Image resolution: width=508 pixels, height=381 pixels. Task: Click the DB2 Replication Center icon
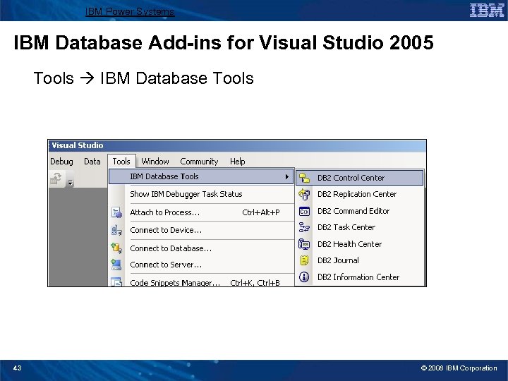point(304,195)
